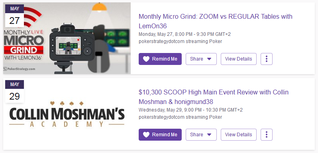The width and height of the screenshot is (318, 153).
Task: Click Collin Moshman's Academy thumbnail image
Action: click(x=67, y=114)
